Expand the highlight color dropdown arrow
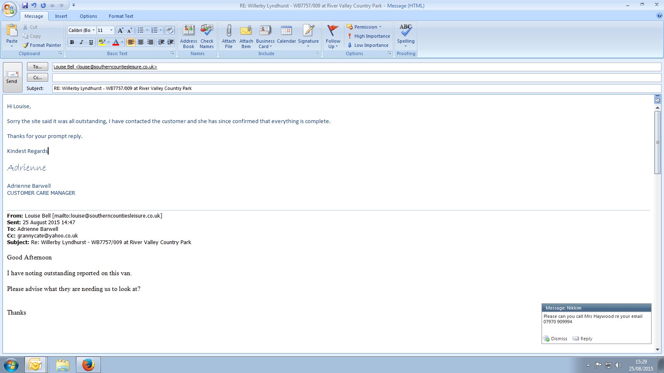The width and height of the screenshot is (664, 373). (x=108, y=42)
